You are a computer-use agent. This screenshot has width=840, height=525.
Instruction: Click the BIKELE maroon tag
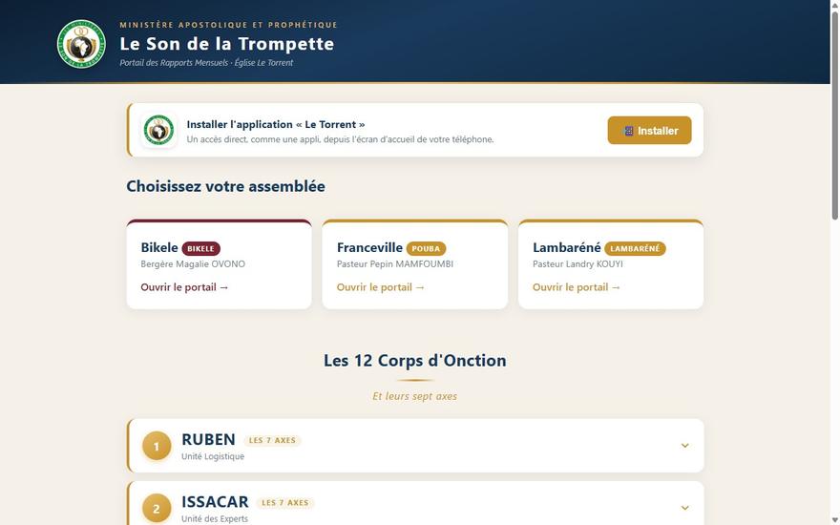200,248
